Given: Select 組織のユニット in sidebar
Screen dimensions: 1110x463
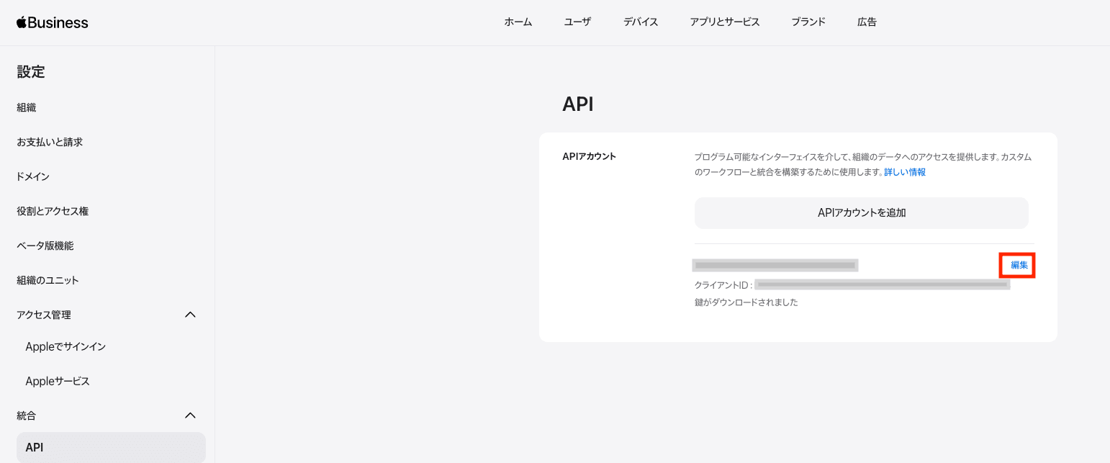Looking at the screenshot, I should click(48, 280).
